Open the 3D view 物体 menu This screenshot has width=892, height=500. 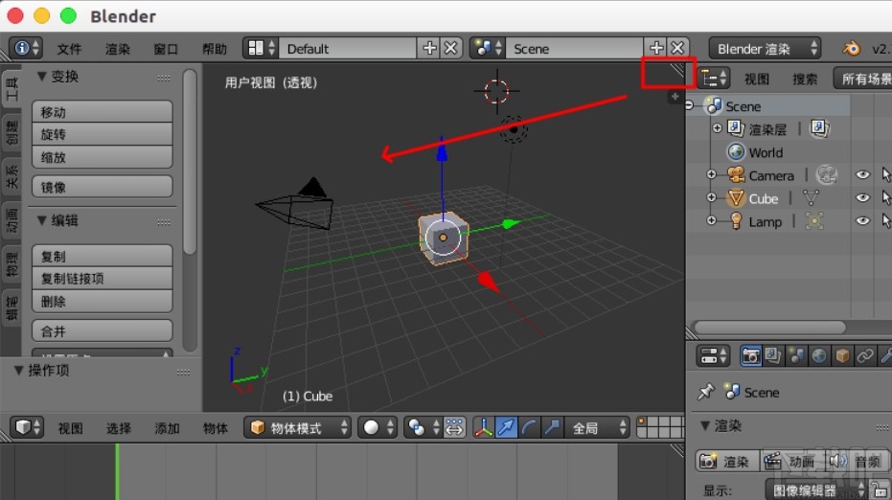tap(215, 428)
